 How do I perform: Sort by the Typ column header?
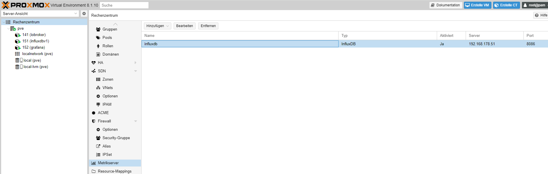pyautogui.click(x=388, y=36)
